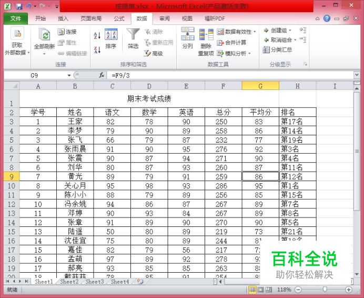Open Customize Quick Access Toolbar dropdown
This screenshot has height=298, width=364.
57,6
